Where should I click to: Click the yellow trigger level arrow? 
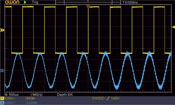[x=173, y=27]
